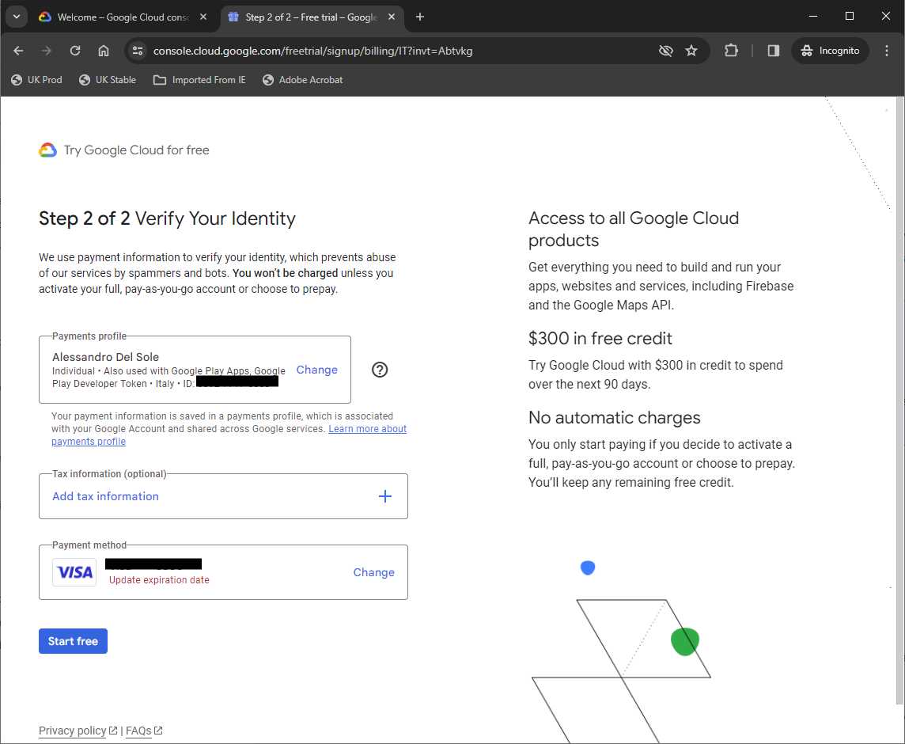Click Update expiration date link
This screenshot has height=744, width=905.
click(159, 580)
